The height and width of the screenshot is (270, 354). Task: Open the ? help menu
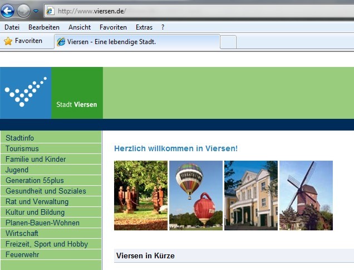tap(163, 27)
